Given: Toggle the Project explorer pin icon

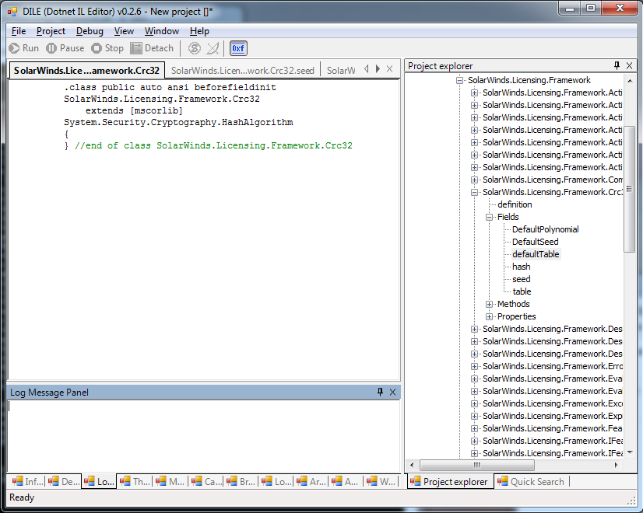Looking at the screenshot, I should [x=617, y=65].
